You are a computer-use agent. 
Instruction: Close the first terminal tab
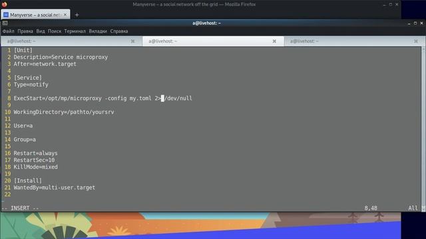[132, 41]
